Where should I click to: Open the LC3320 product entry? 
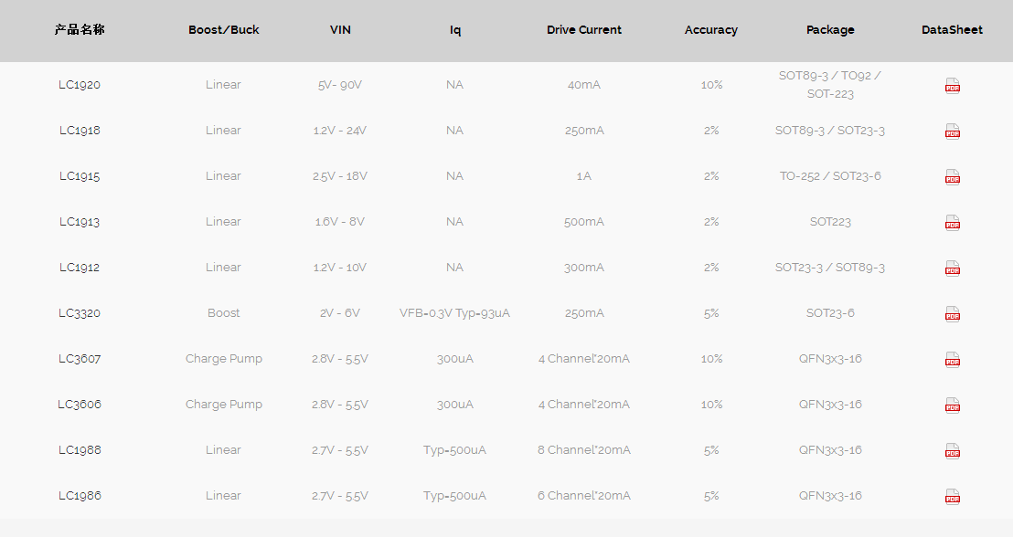click(x=80, y=313)
